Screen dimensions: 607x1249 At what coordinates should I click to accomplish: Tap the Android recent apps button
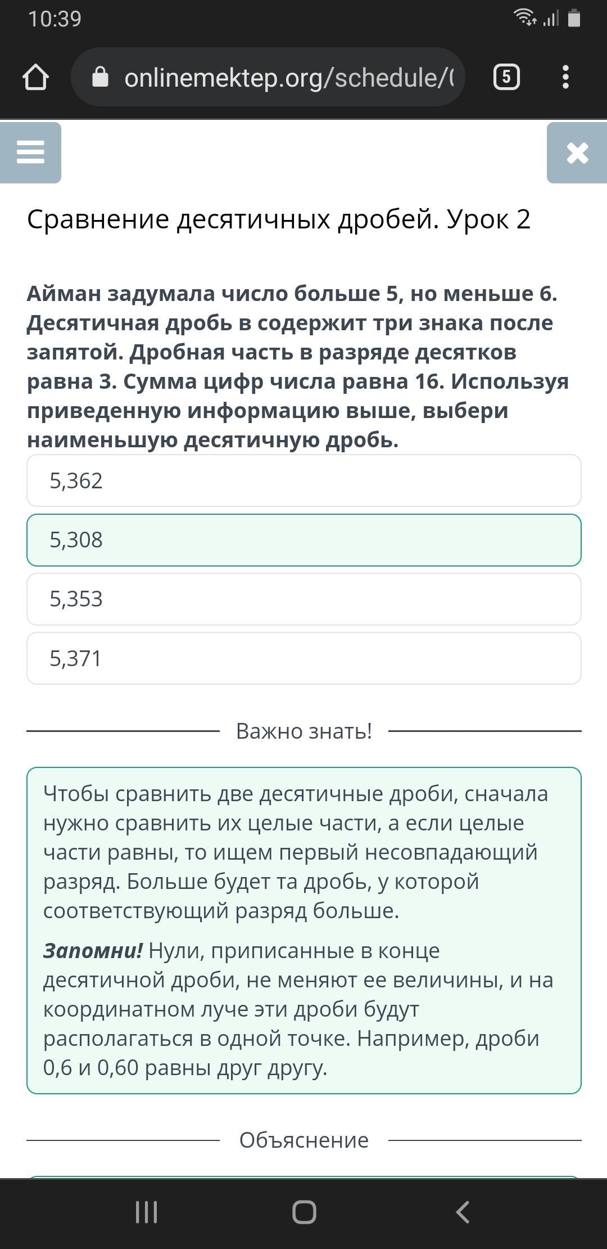coord(146,1212)
